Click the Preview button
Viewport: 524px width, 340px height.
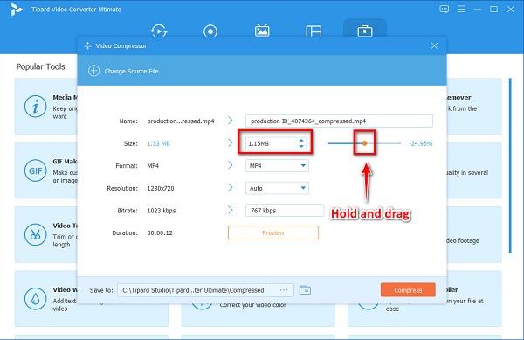[273, 232]
